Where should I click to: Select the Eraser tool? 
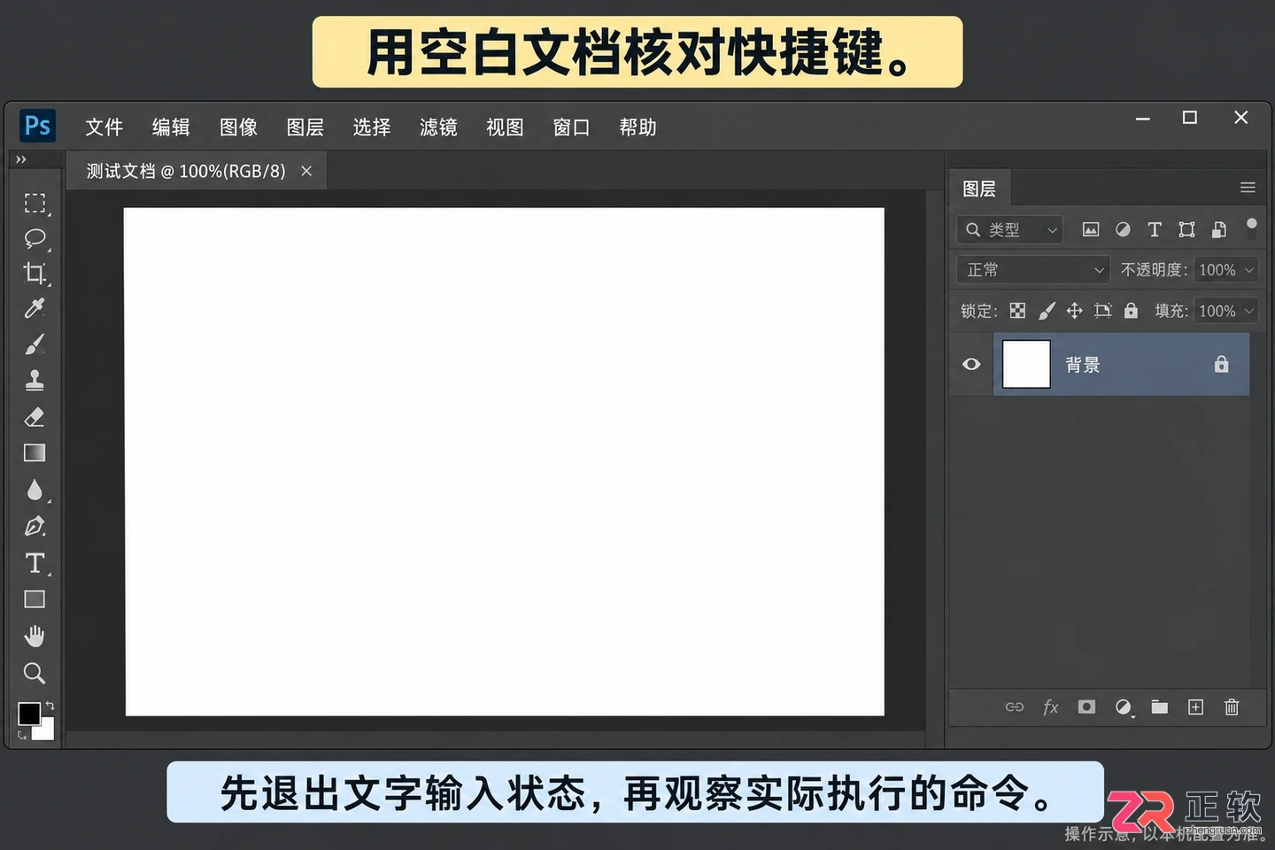coord(35,417)
